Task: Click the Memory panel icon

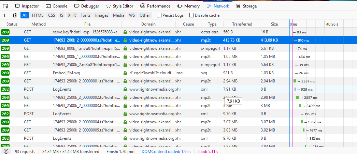Action: point(180,6)
